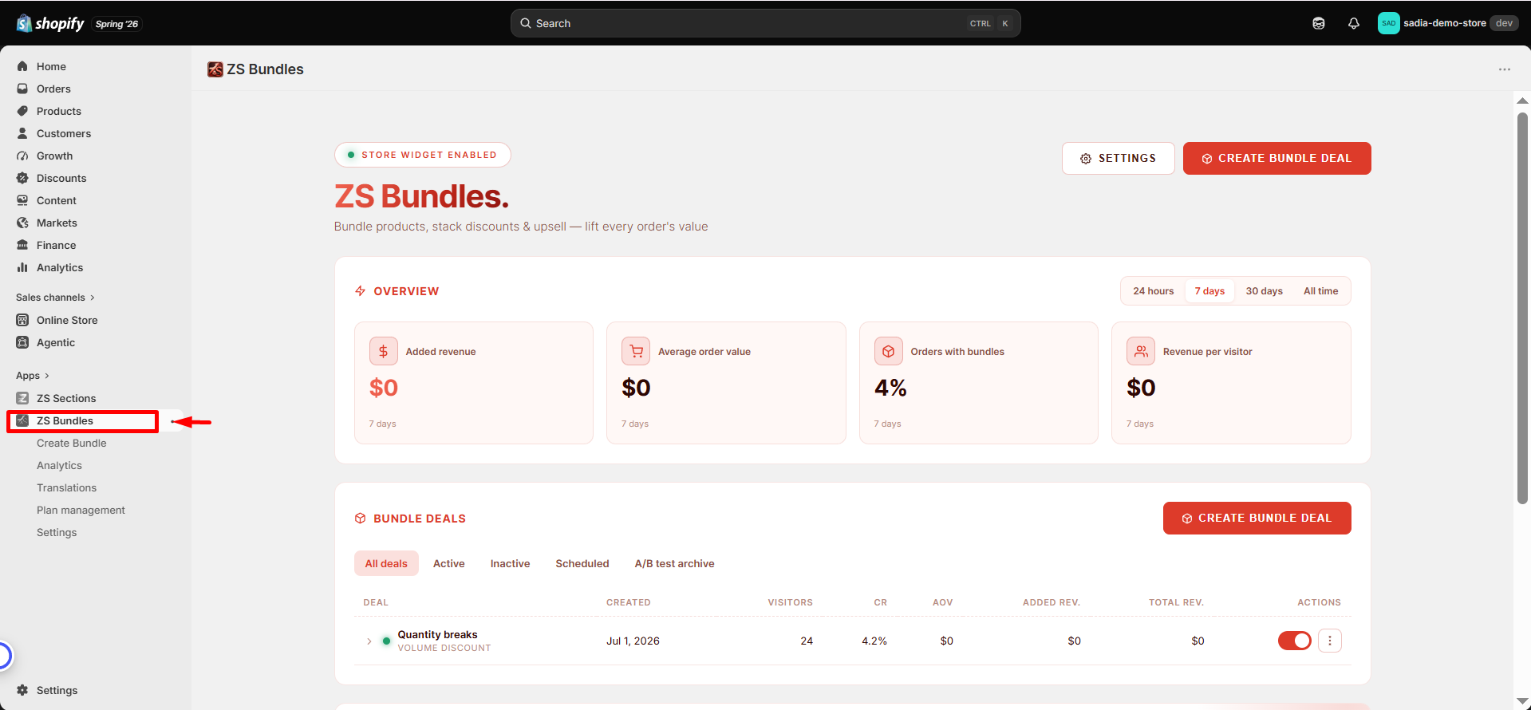The image size is (1531, 710).
Task: Click the blue floating circle widget at left edge
Action: pyautogui.click(x=4, y=656)
